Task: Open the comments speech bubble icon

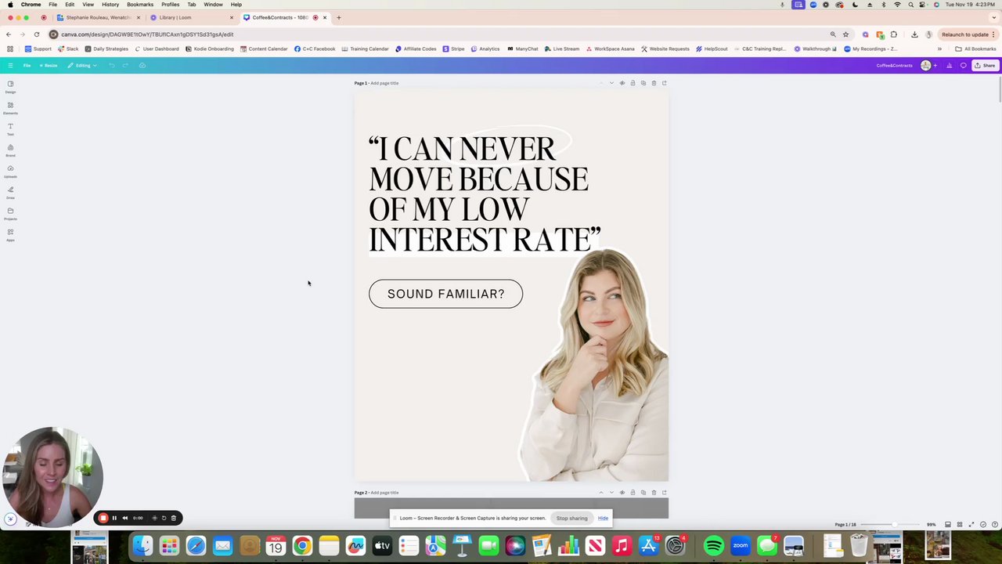Action: click(x=963, y=65)
